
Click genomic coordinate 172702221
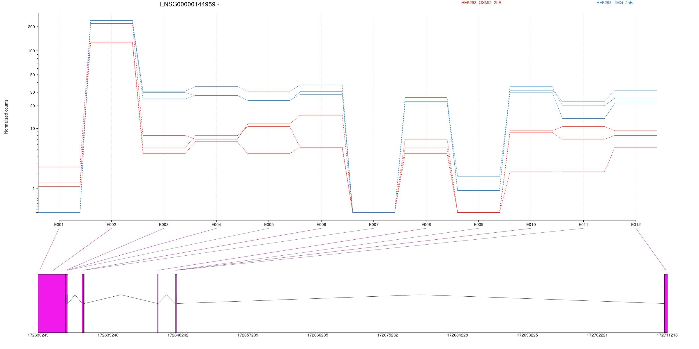pos(597,335)
